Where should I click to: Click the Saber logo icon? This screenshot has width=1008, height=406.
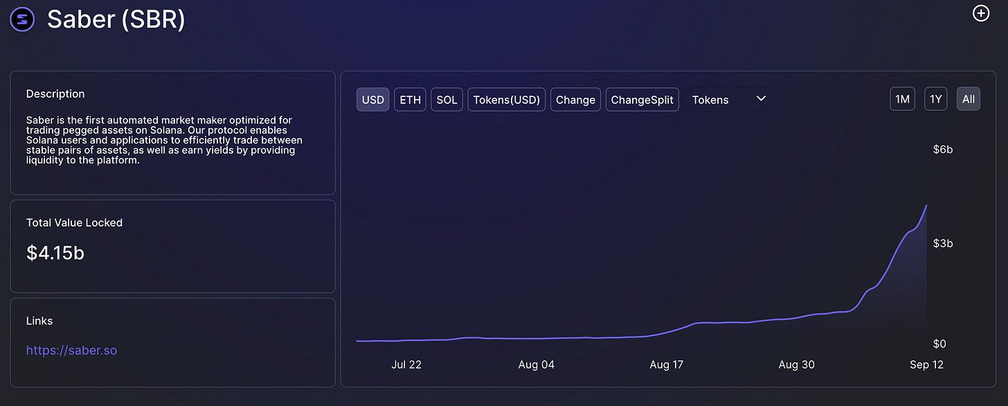click(23, 19)
